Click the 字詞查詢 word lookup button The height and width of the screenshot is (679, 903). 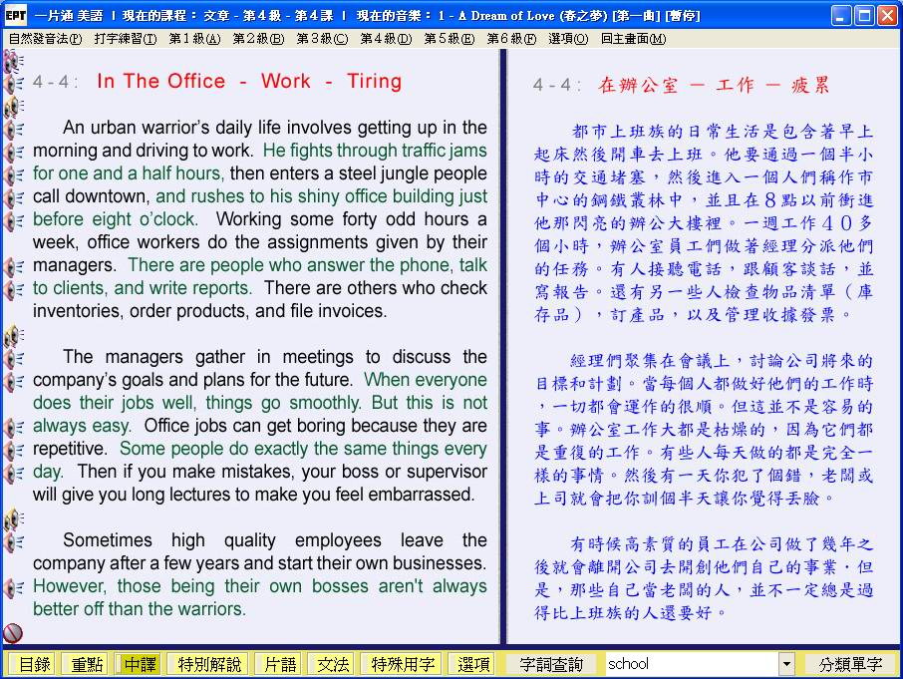[551, 664]
